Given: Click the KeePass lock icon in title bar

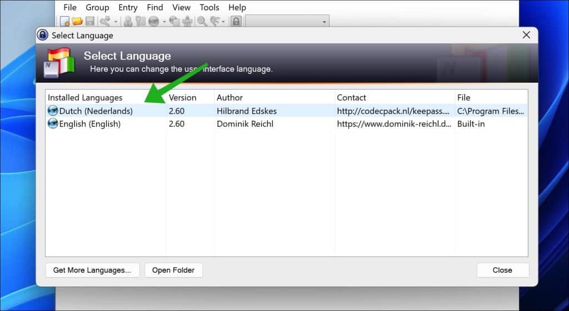Looking at the screenshot, I should 43,35.
